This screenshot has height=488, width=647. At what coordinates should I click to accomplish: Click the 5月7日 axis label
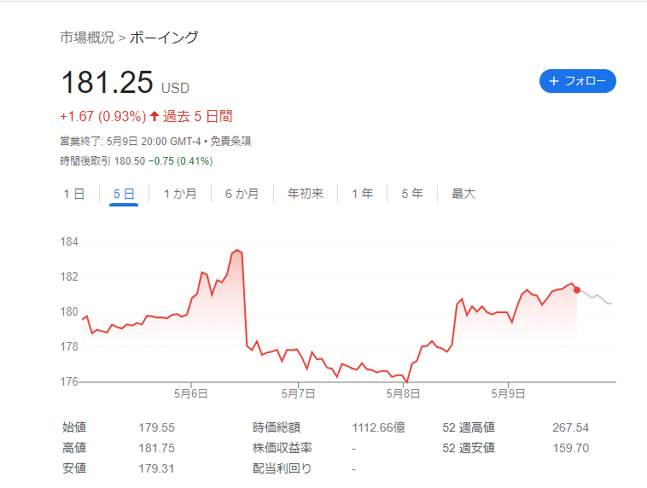(298, 393)
